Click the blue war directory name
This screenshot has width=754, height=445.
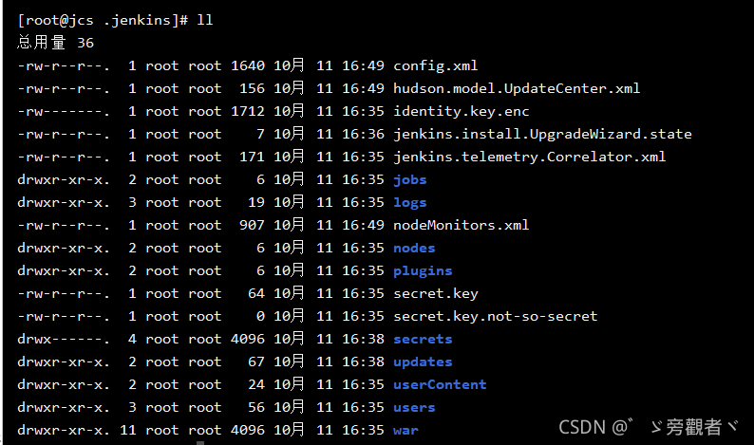tap(405, 430)
